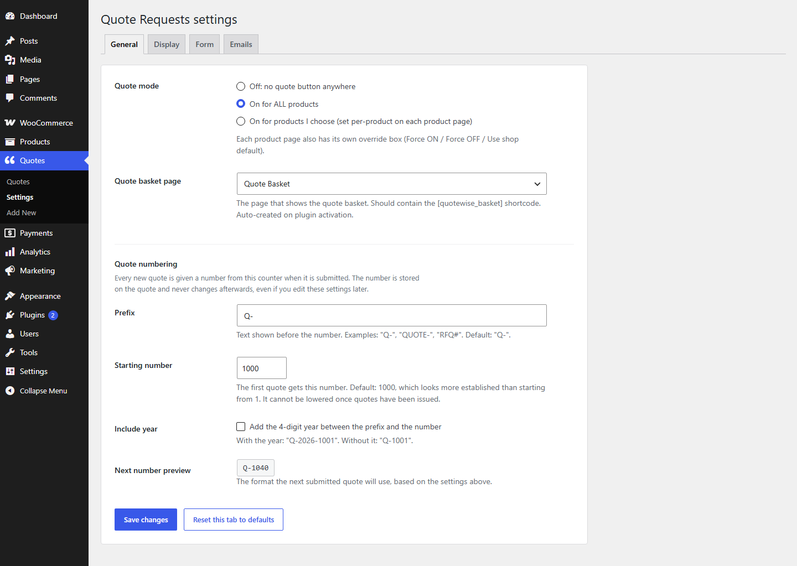
Task: Select 'On for products I choose' radio
Action: pyautogui.click(x=241, y=121)
